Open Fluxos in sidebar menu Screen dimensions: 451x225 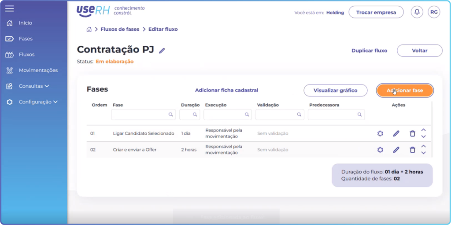pos(26,55)
